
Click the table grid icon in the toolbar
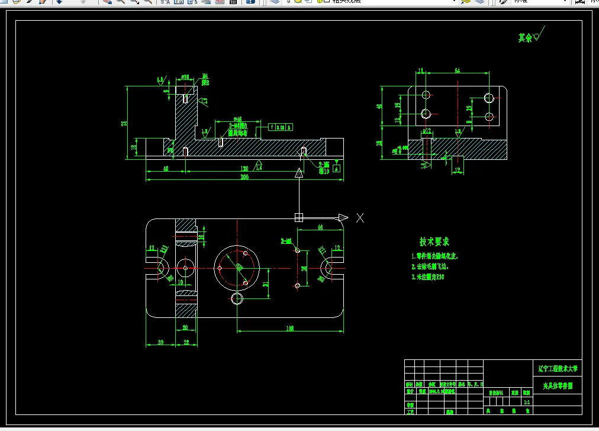click(233, 2)
